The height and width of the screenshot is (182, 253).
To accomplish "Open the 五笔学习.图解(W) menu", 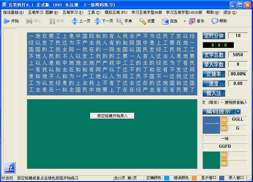I will pos(43,12).
